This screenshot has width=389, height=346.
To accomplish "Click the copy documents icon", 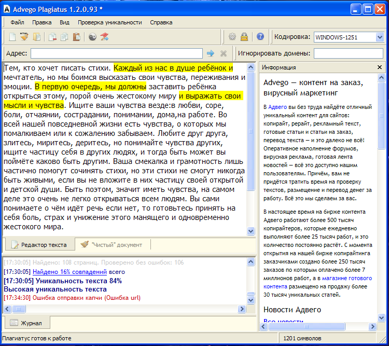I will click(x=64, y=37).
